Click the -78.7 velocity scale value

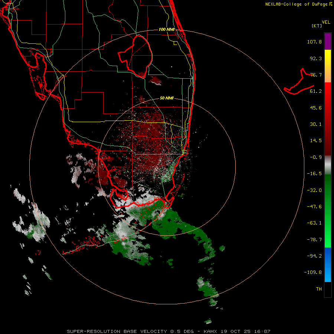coord(314,240)
